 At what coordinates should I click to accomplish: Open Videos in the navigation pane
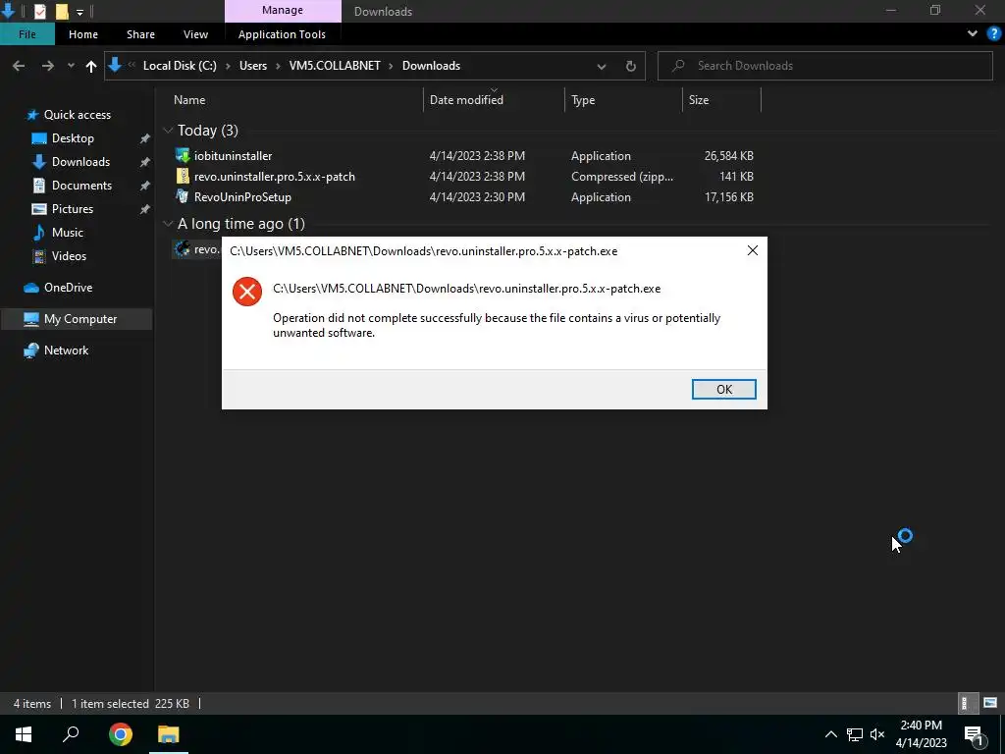(x=69, y=256)
